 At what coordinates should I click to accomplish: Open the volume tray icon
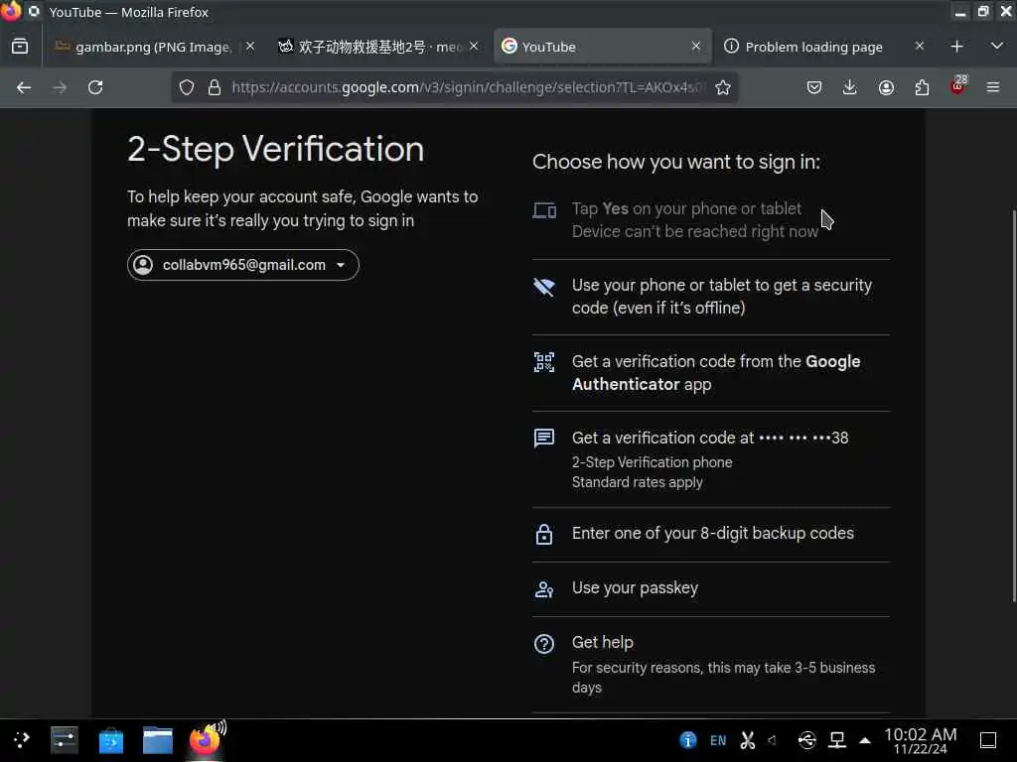773,740
